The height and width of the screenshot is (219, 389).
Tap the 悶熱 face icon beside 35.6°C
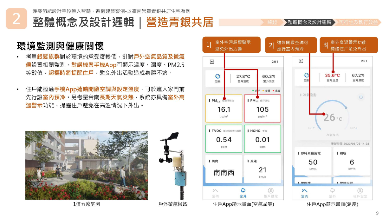(307, 76)
